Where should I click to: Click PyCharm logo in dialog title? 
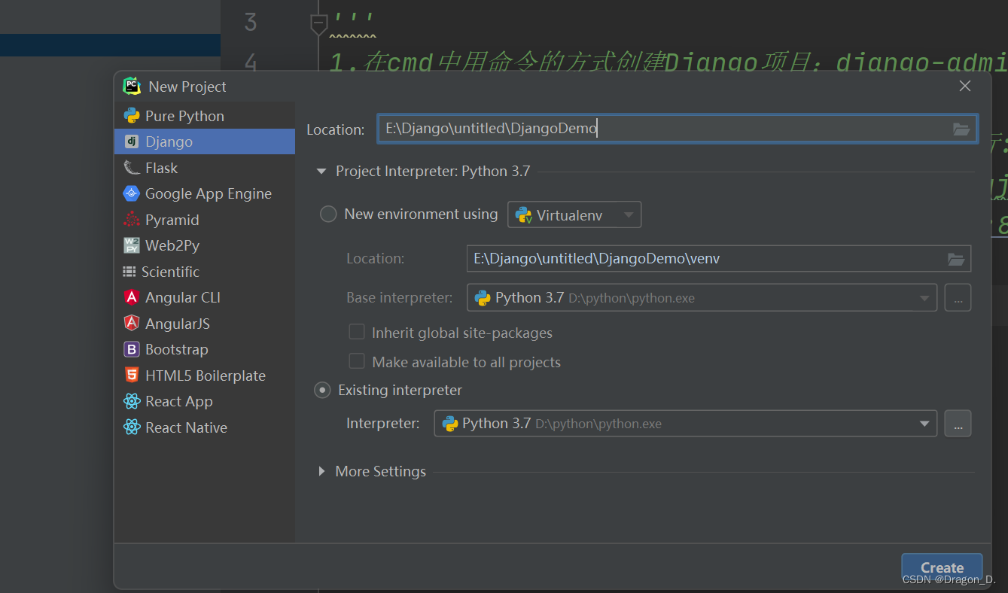132,86
